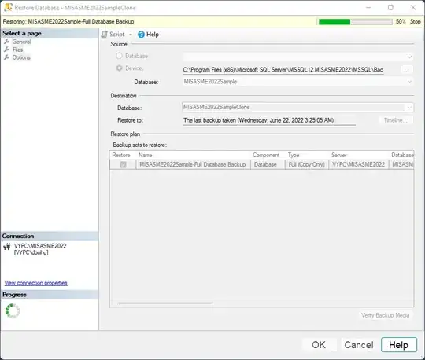Image resolution: width=425 pixels, height=360 pixels.
Task: Click the Full (Copy Only) type cell
Action: (x=307, y=164)
